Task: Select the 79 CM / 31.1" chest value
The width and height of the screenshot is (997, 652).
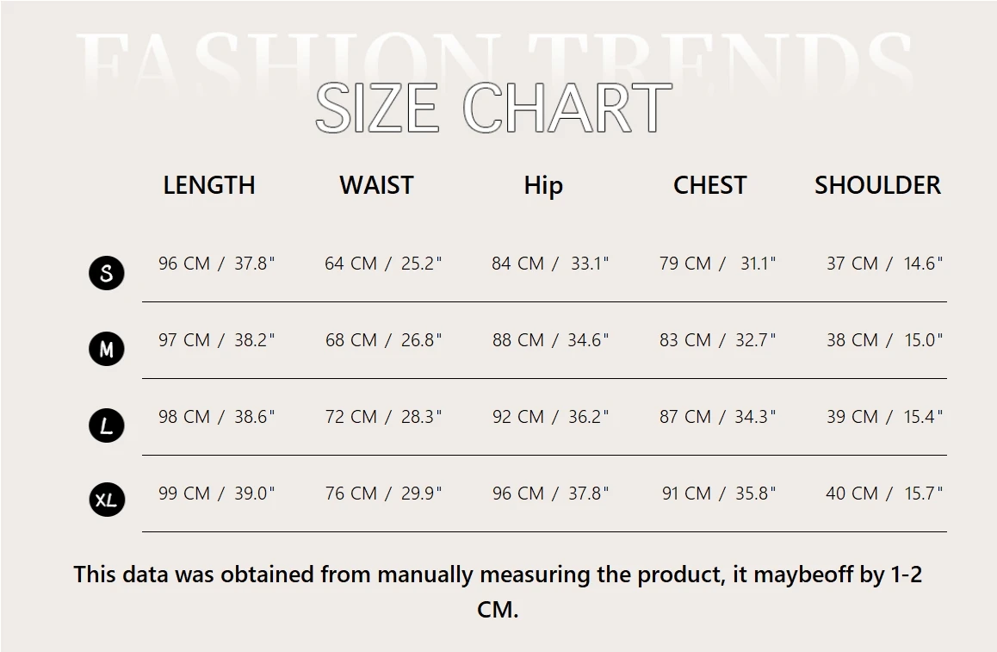Action: (x=718, y=264)
